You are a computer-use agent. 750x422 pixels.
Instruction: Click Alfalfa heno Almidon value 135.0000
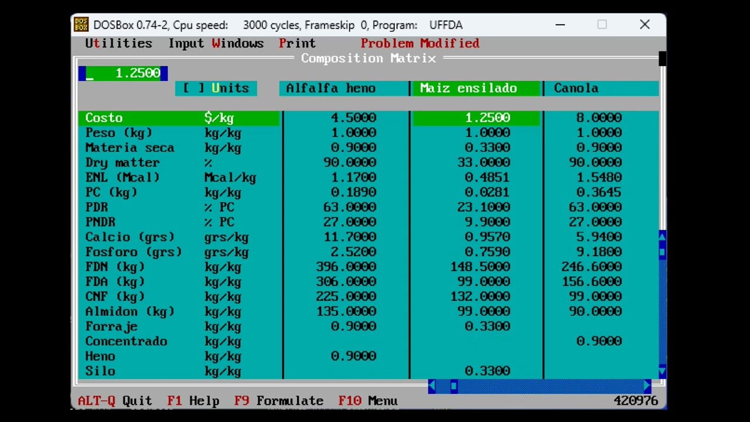coord(346,312)
